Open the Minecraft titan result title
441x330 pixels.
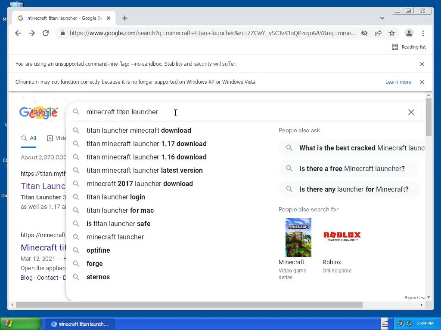click(43, 248)
